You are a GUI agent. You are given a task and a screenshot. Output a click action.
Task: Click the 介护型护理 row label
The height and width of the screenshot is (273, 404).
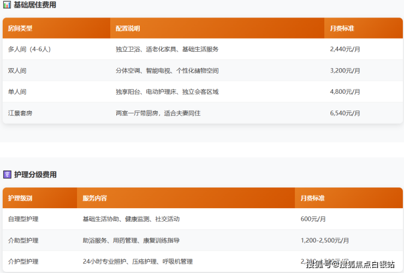[23, 262]
